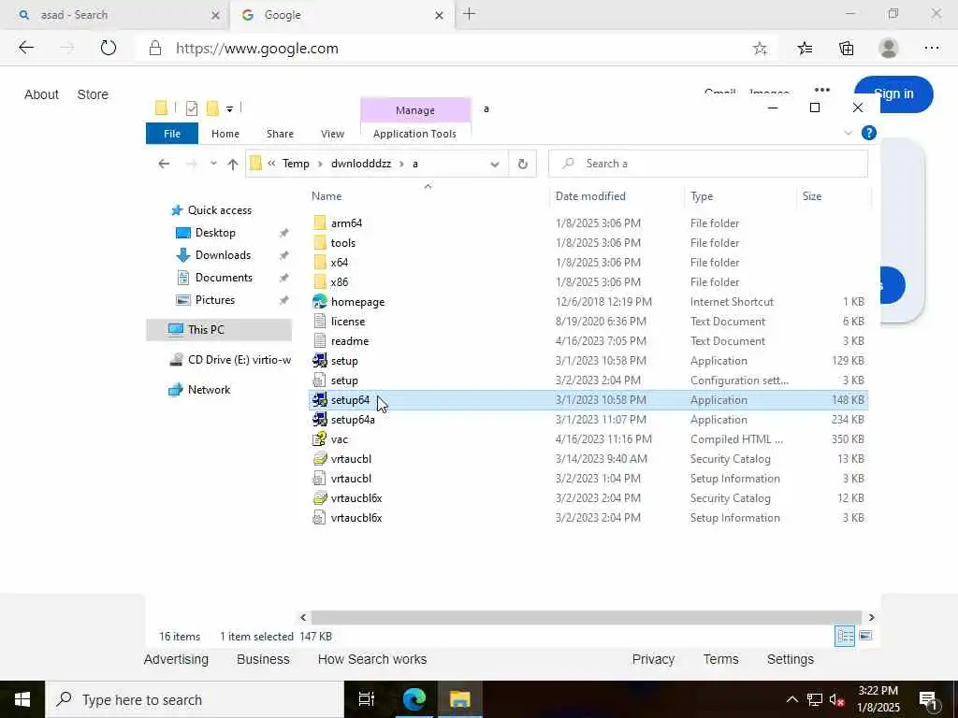Select the vrtaucbl6x setup information icon

pyautogui.click(x=320, y=518)
